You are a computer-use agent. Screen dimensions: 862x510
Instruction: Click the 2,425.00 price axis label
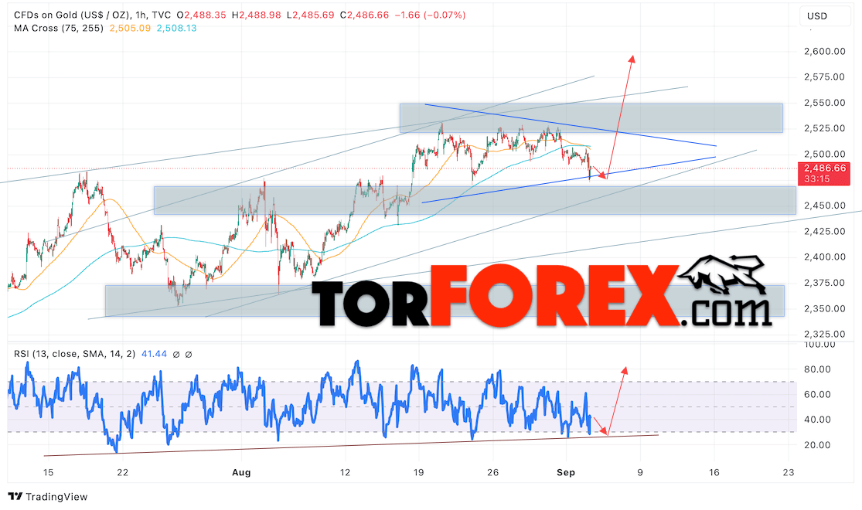click(824, 231)
